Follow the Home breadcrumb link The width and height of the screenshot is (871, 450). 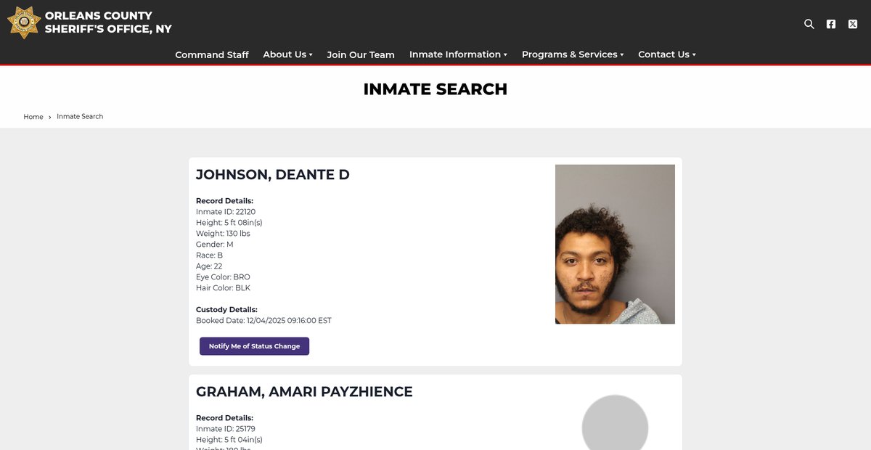[x=33, y=117]
